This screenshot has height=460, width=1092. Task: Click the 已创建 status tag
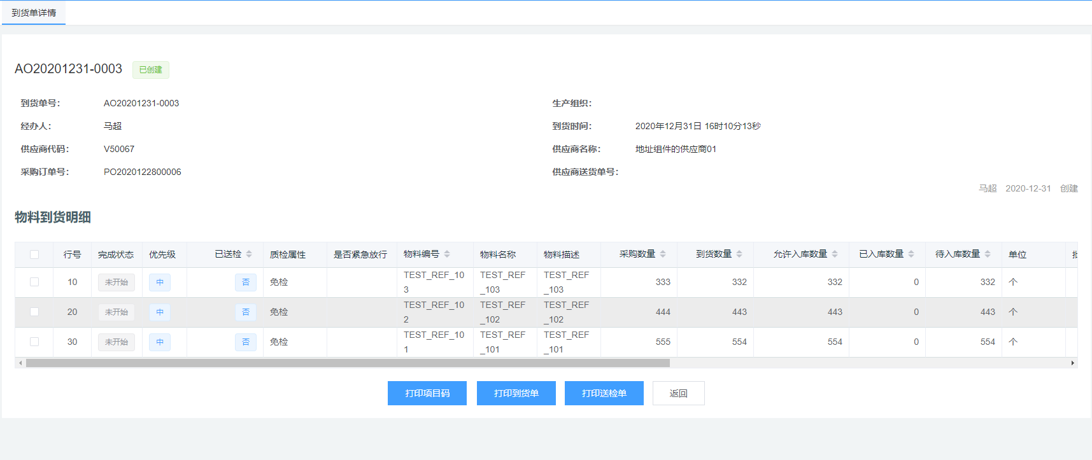tap(150, 70)
